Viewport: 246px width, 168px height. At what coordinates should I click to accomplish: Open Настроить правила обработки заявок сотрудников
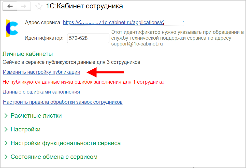coord(63,102)
